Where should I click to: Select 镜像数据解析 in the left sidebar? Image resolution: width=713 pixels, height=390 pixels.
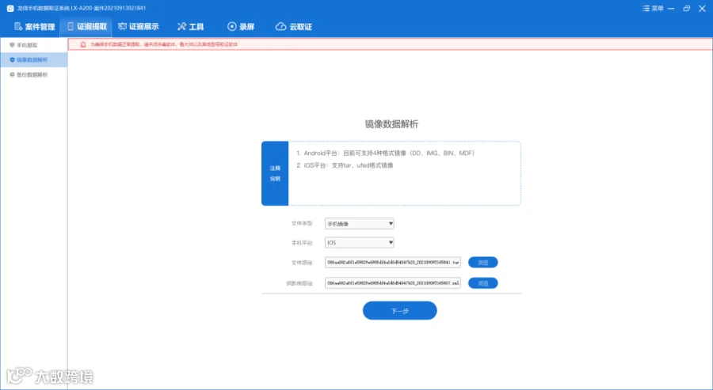coord(33,60)
